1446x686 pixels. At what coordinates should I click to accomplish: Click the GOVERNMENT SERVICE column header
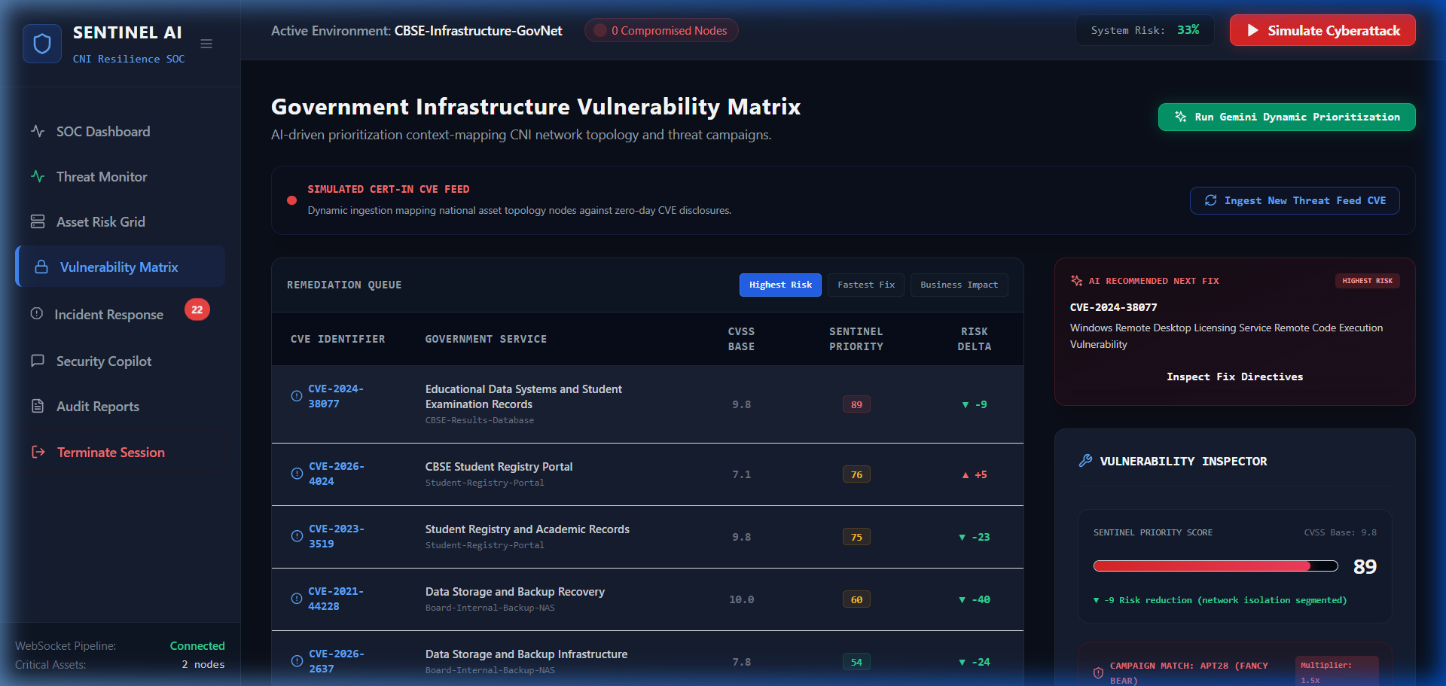(x=486, y=339)
